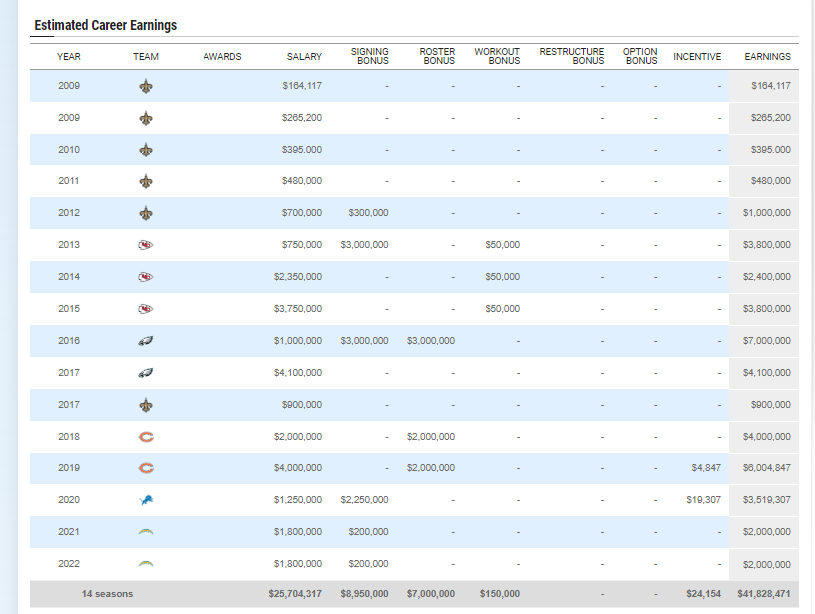Image resolution: width=815 pixels, height=614 pixels.
Task: Select total earnings $41,828,471
Action: tap(764, 594)
